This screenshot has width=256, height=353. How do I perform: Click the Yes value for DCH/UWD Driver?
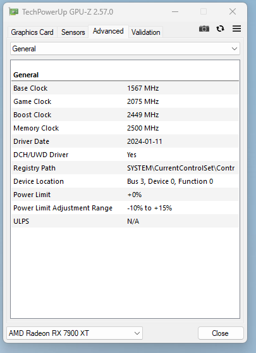pyautogui.click(x=131, y=155)
